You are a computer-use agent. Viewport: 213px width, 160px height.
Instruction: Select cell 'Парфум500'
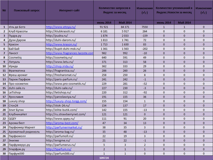click(27, 153)
